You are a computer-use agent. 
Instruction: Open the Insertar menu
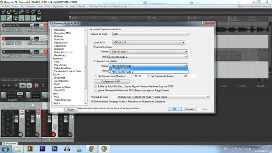pyautogui.click(x=31, y=6)
